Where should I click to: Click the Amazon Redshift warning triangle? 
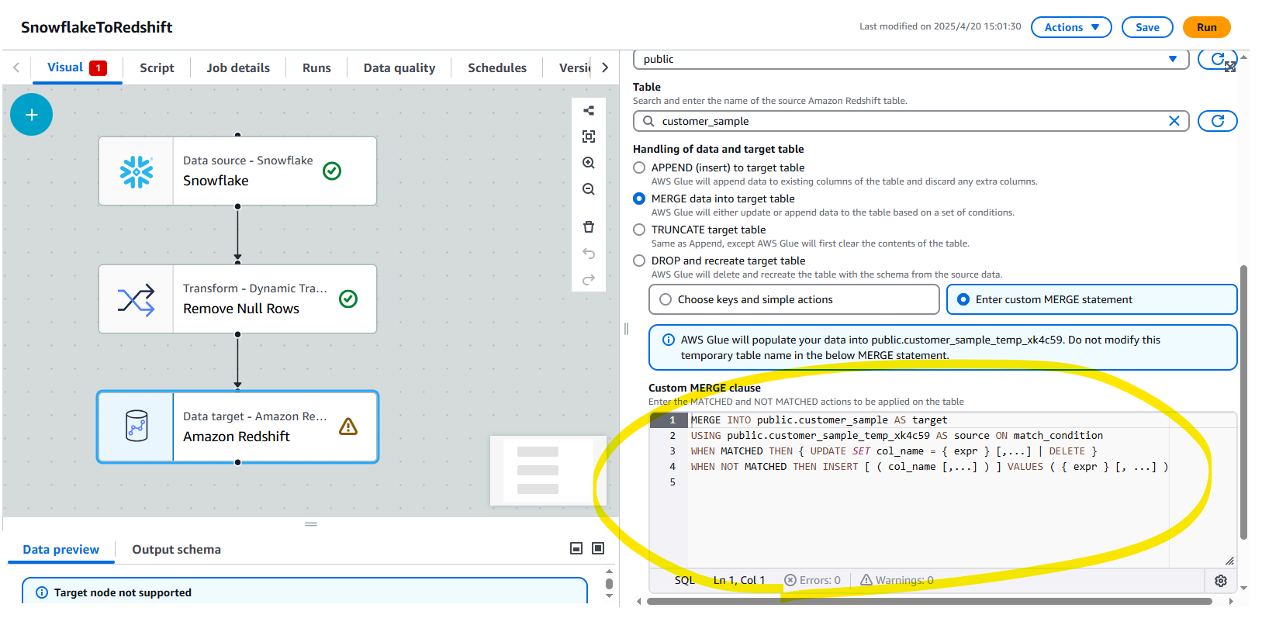(348, 426)
